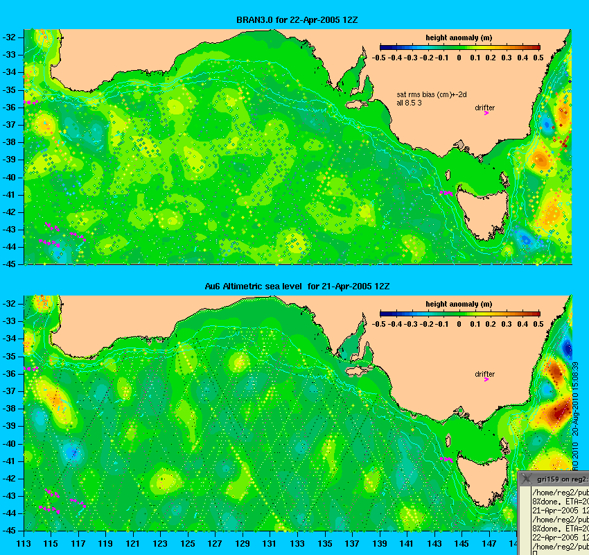Click the 'height anomaly (m)' label in the top map
The image size is (589, 555).
pos(459,37)
